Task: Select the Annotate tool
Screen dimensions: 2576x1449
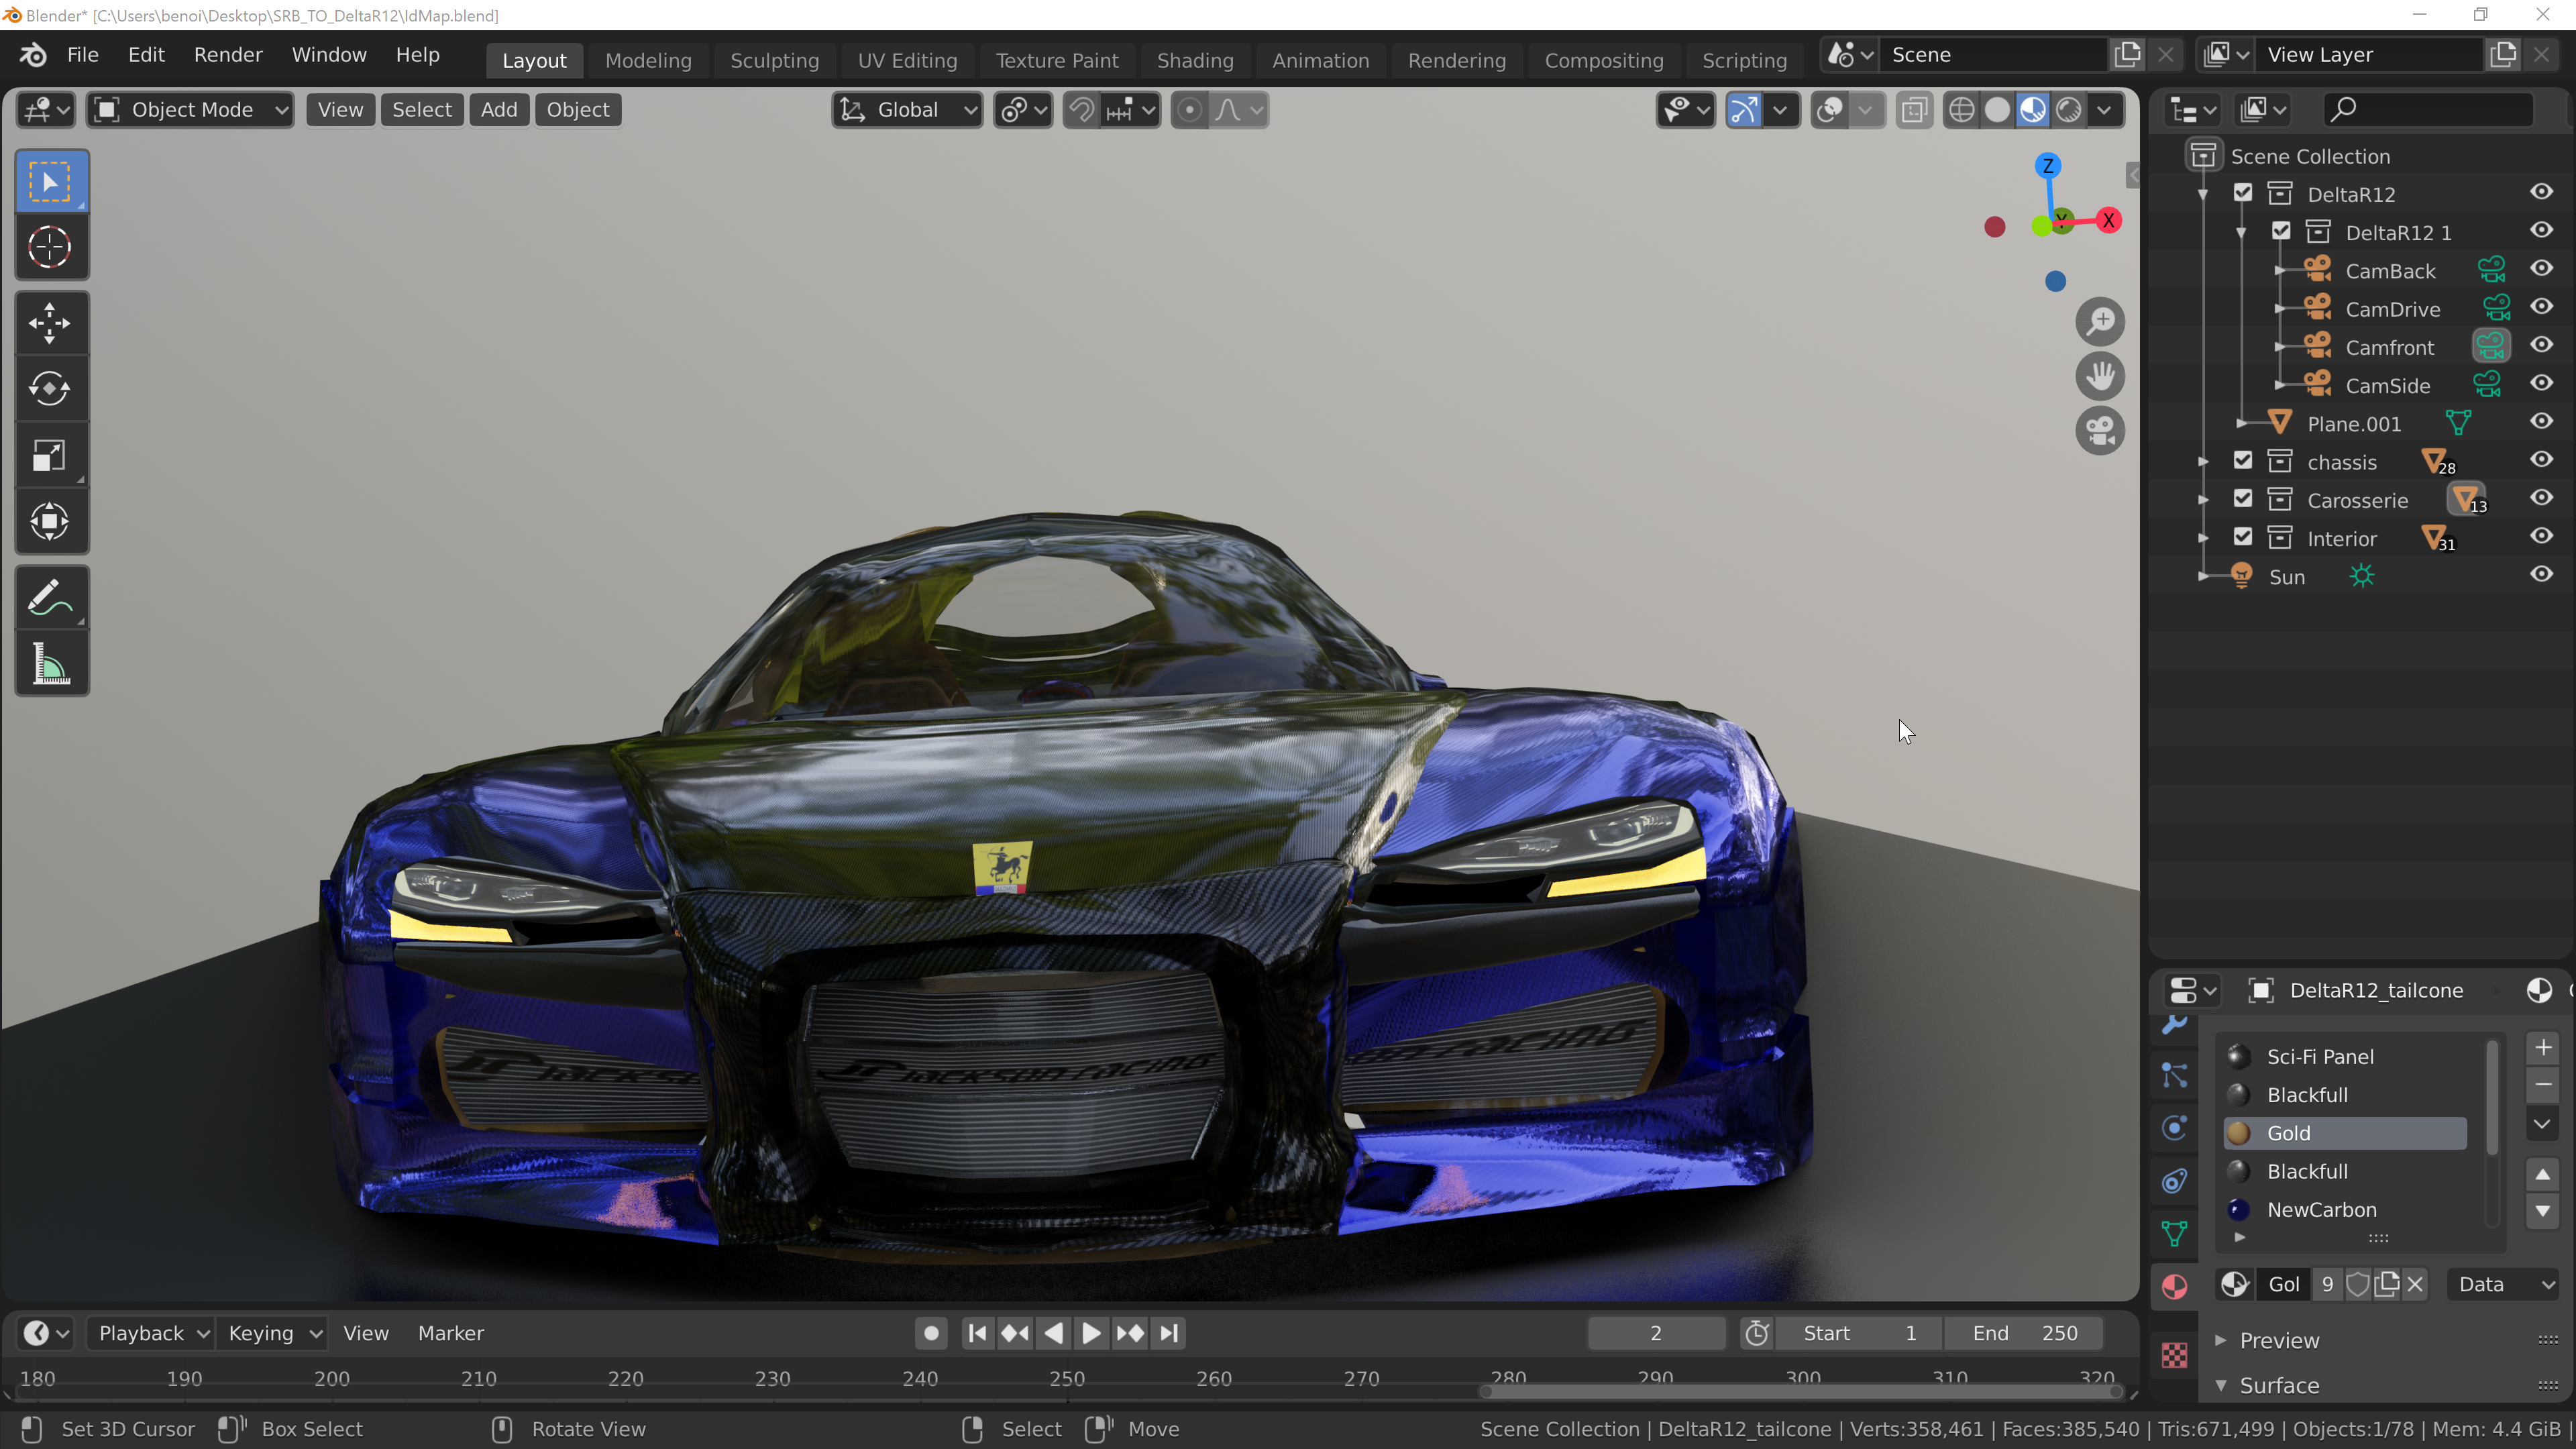Action: [51, 598]
